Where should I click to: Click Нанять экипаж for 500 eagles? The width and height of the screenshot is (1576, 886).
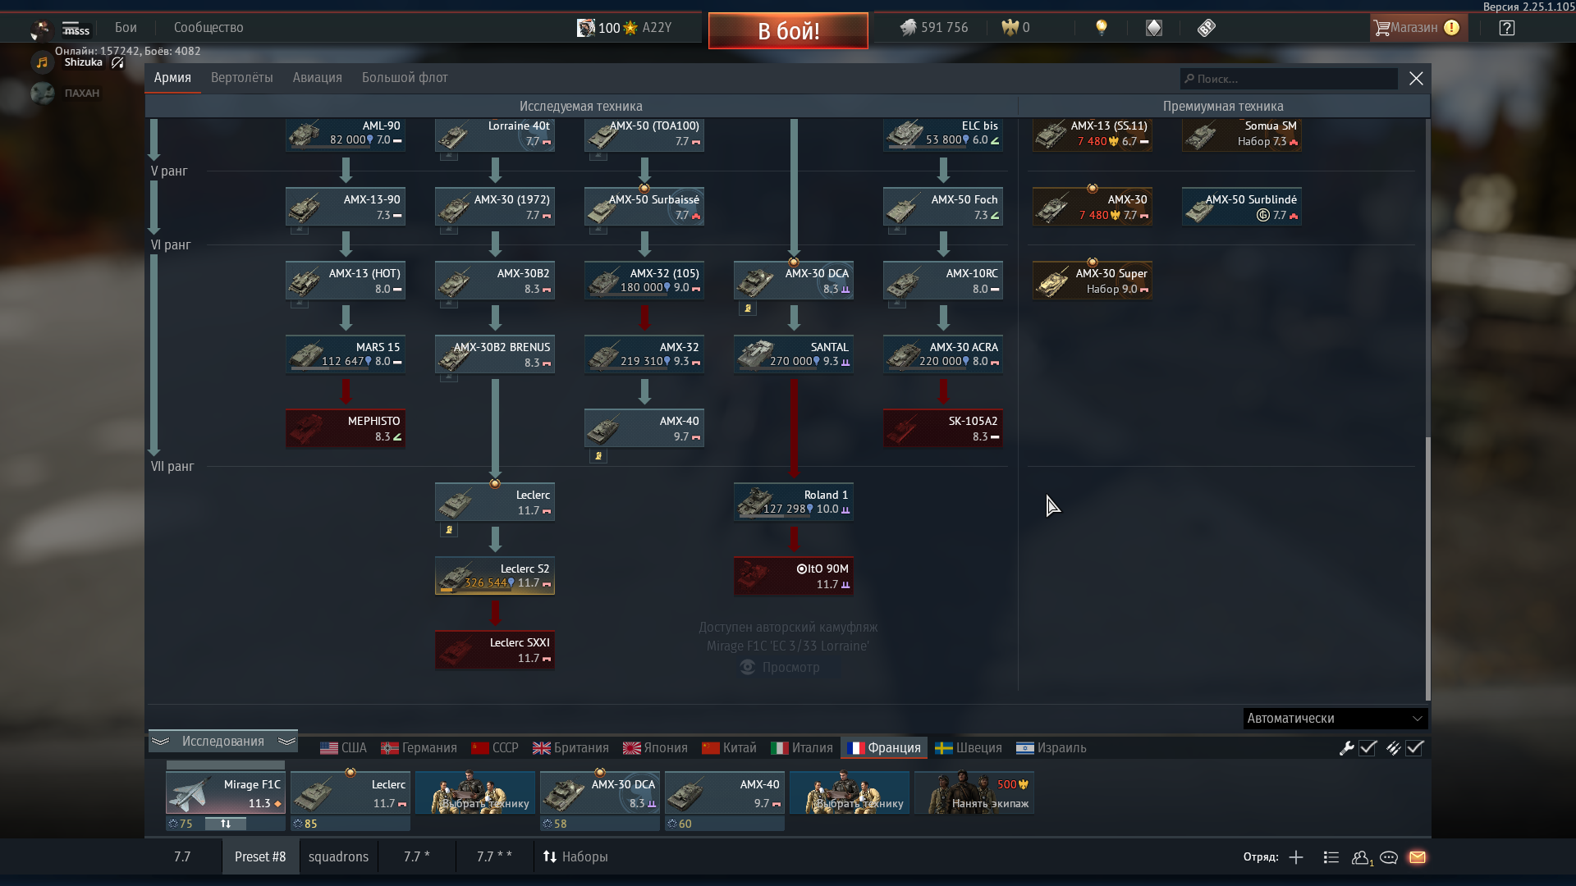(x=974, y=792)
